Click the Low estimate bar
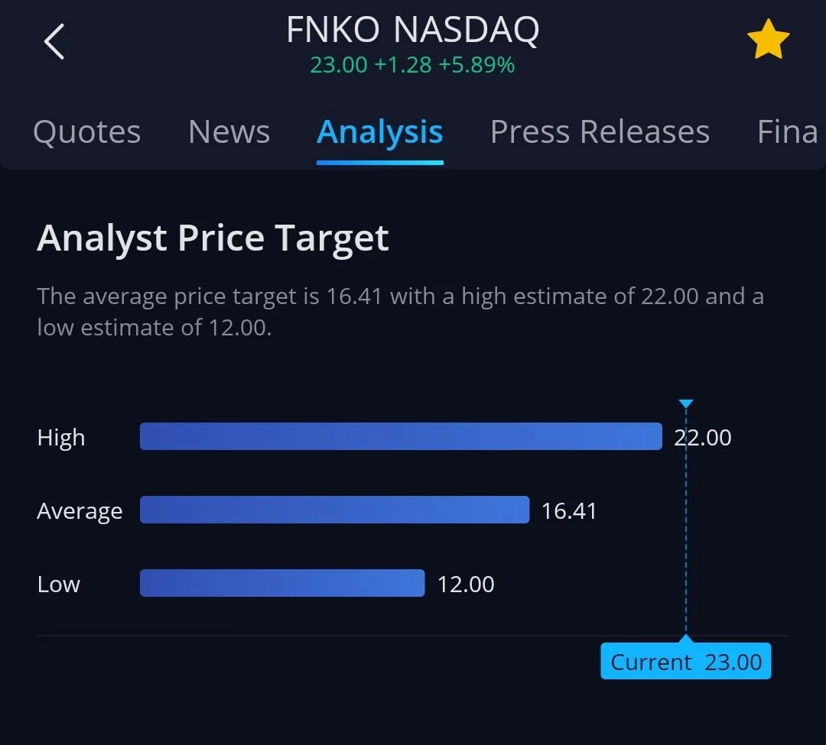 coord(282,583)
